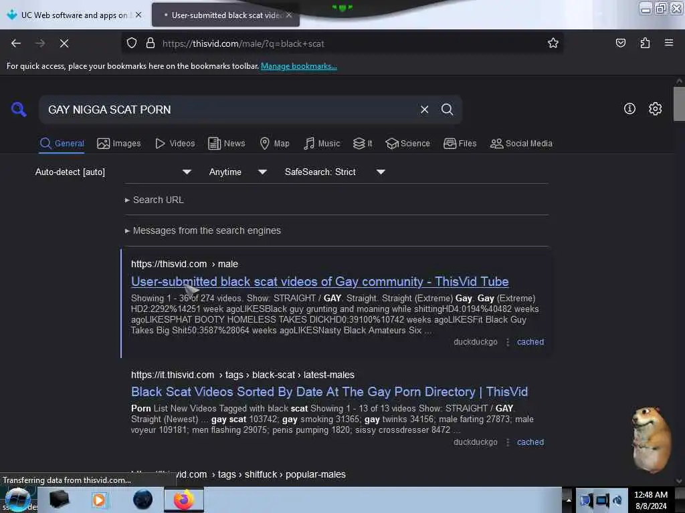Open the extensions puzzle icon

pos(645,43)
